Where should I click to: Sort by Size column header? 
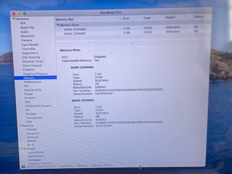[126, 18]
